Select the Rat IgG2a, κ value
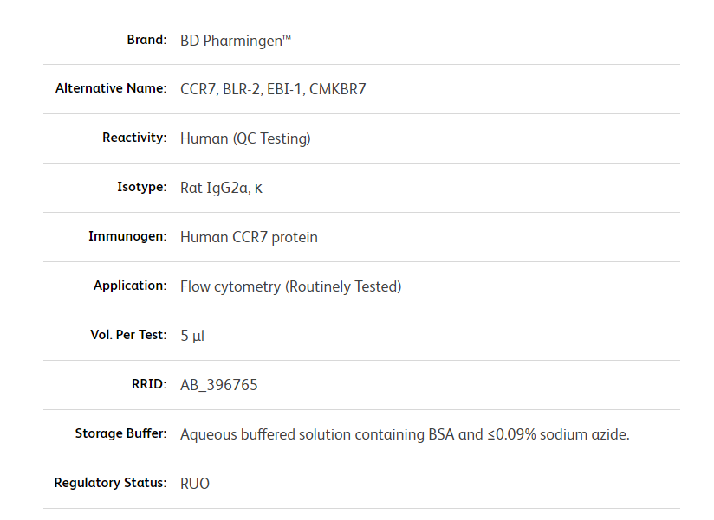714x520 pixels. [221, 188]
